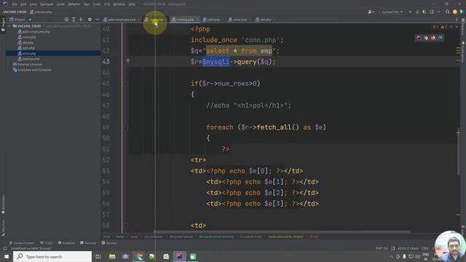
Task: Click Select Opened File target icon
Action: pyautogui.click(x=66, y=20)
